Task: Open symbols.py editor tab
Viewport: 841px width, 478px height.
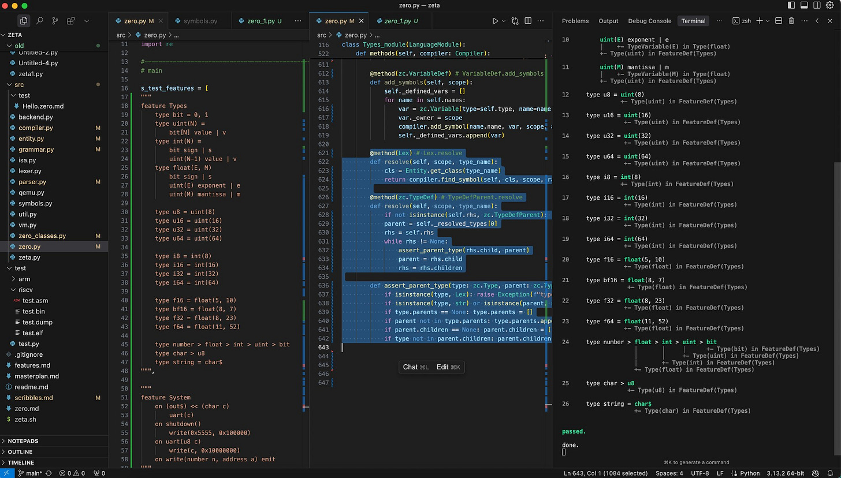Action: [200, 21]
